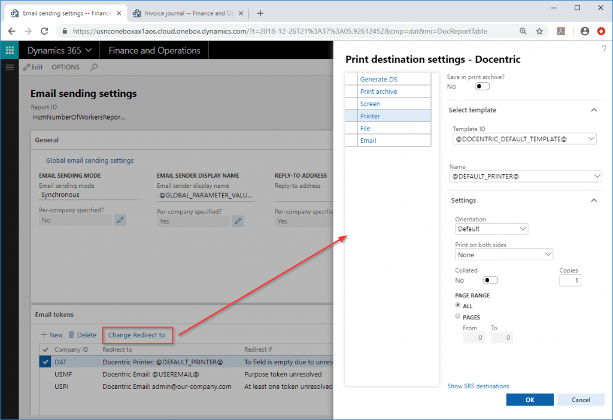Click the OK button

(530, 400)
